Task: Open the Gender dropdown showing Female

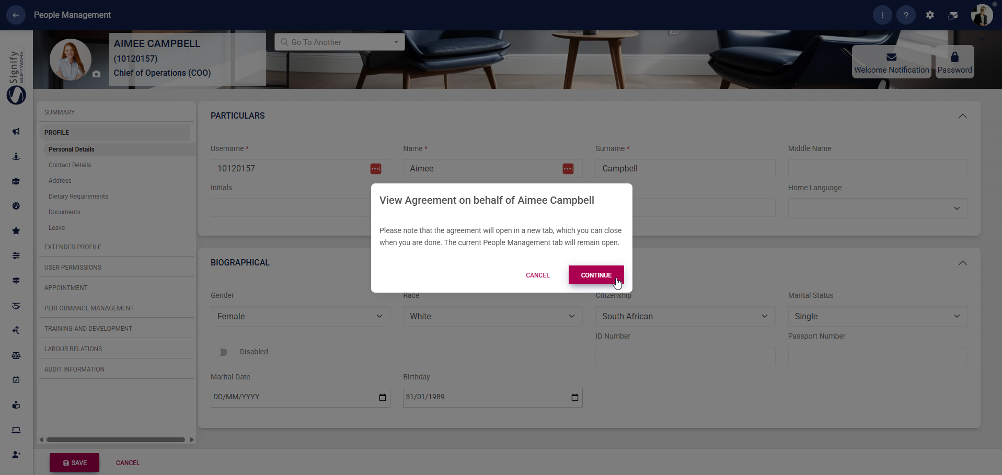Action: pos(300,316)
